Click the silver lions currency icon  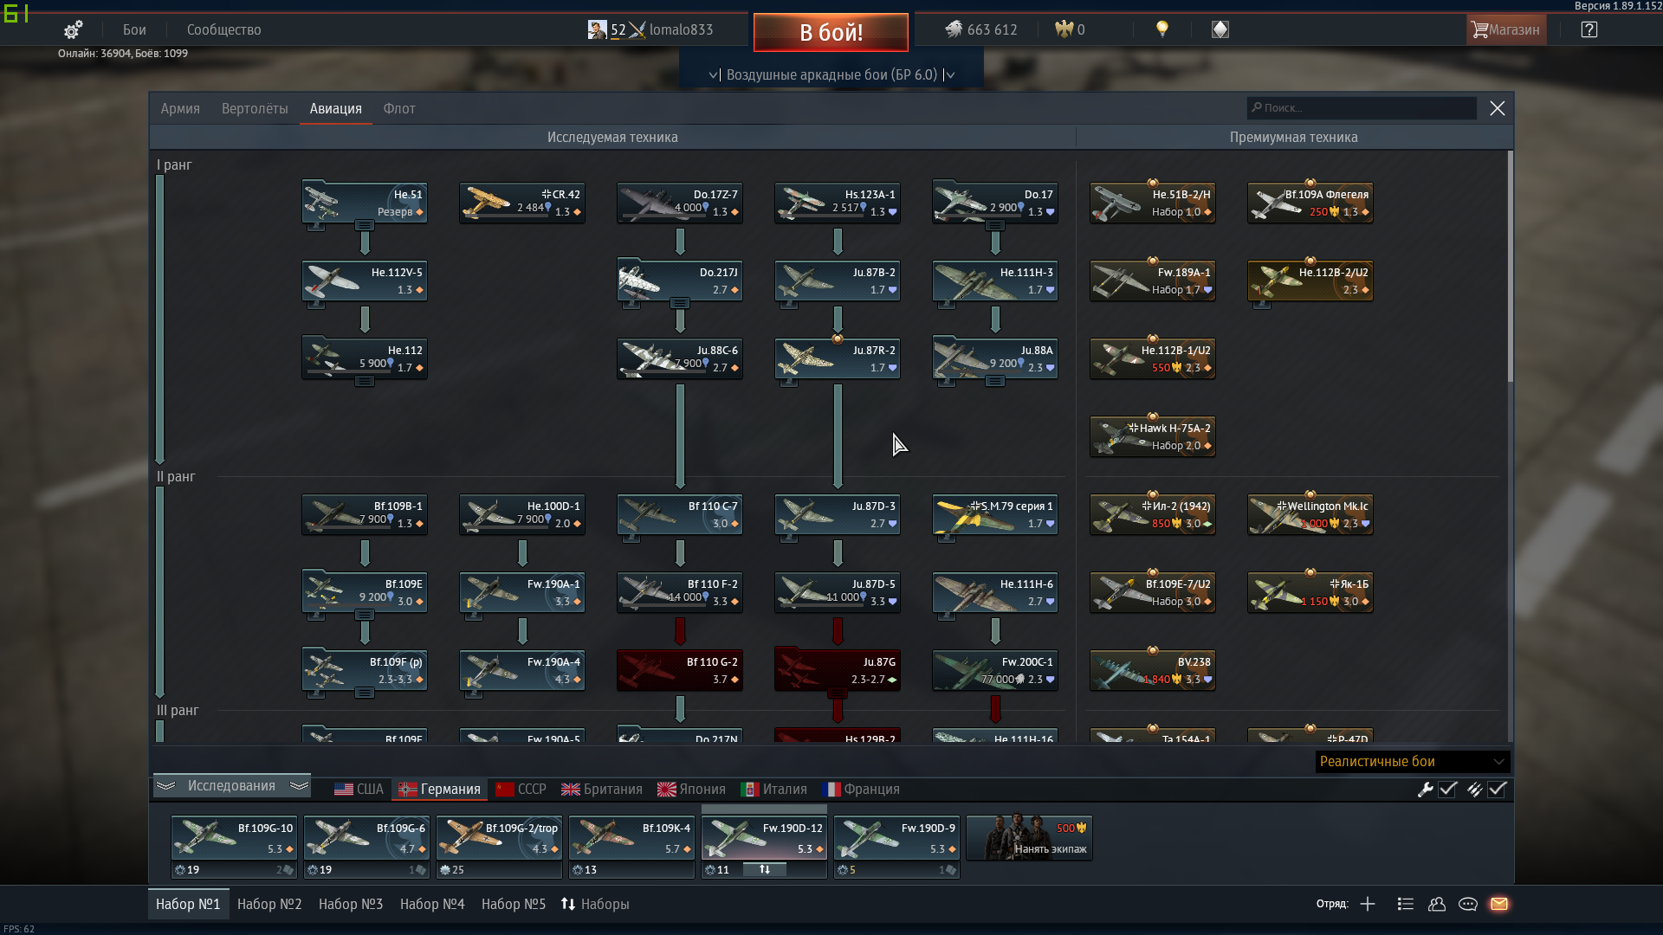954,29
